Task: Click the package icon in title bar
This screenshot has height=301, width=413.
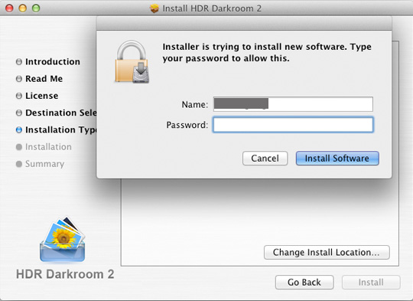Action: tap(154, 8)
